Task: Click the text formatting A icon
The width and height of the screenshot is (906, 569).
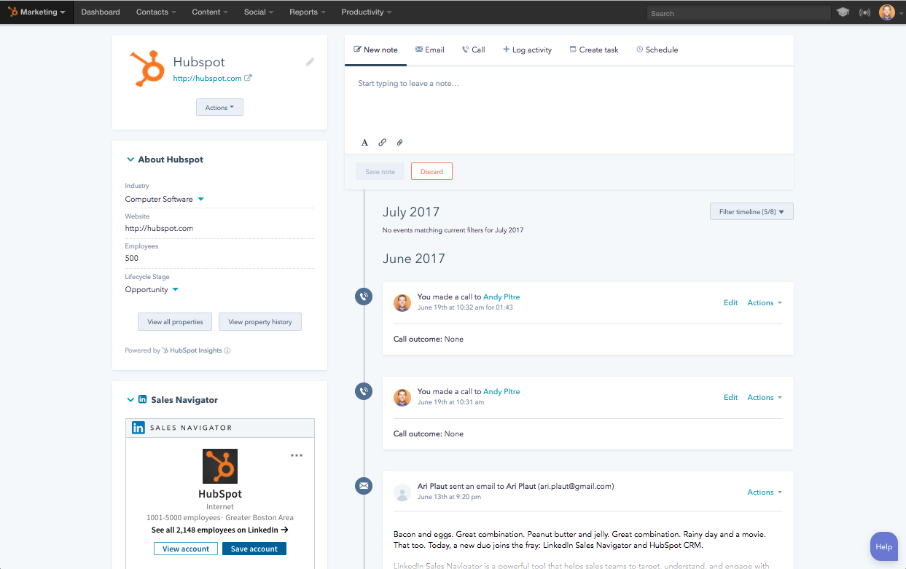Action: pyautogui.click(x=365, y=143)
